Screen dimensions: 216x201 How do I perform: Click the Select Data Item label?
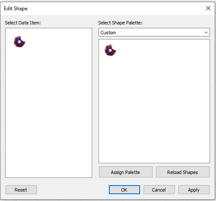coord(23,23)
